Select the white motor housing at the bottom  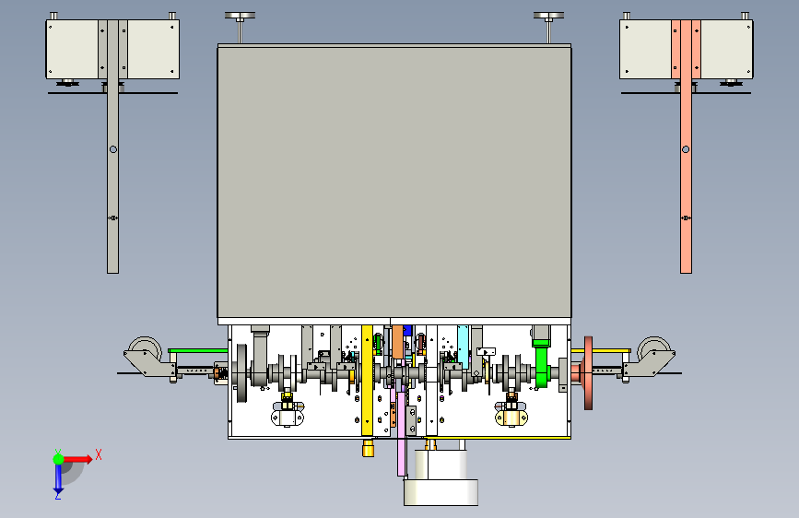coord(441,477)
